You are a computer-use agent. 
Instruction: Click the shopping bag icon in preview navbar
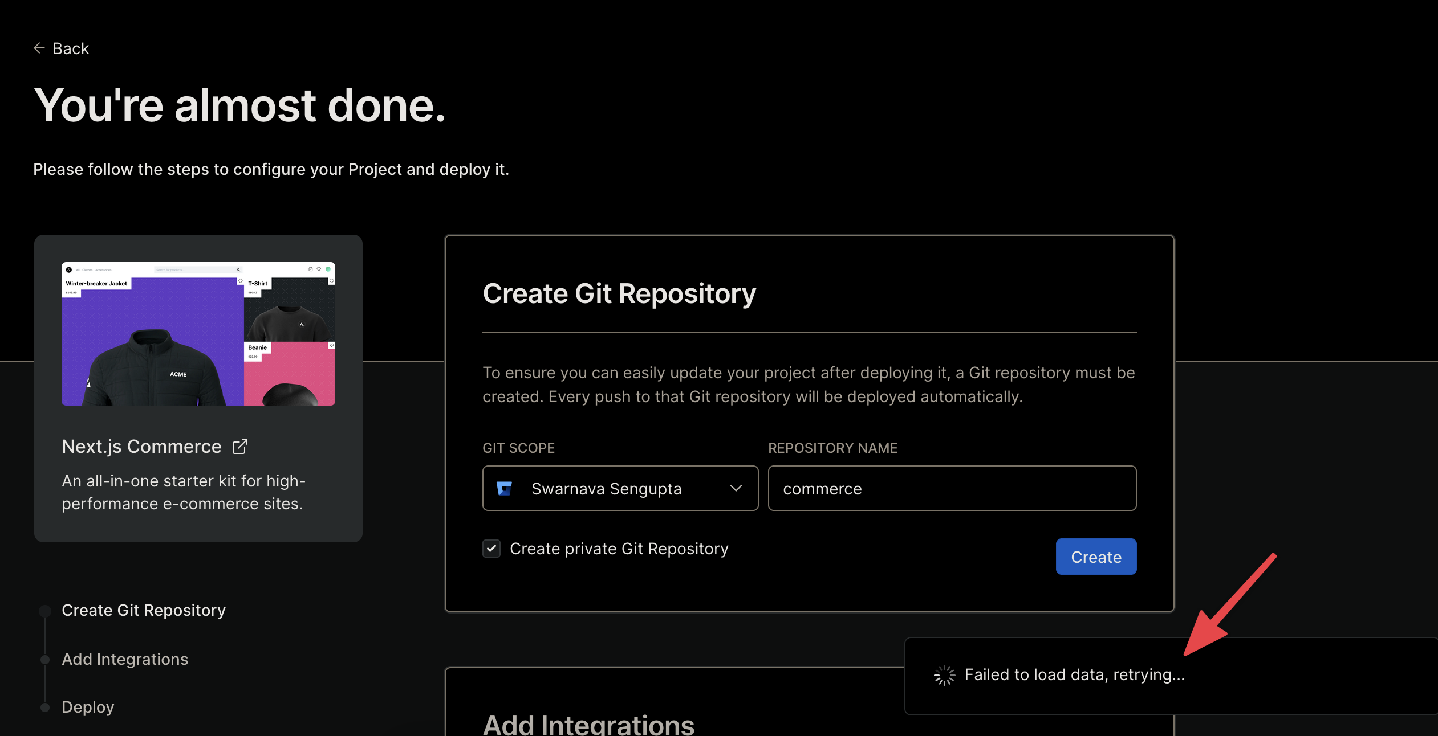[311, 269]
